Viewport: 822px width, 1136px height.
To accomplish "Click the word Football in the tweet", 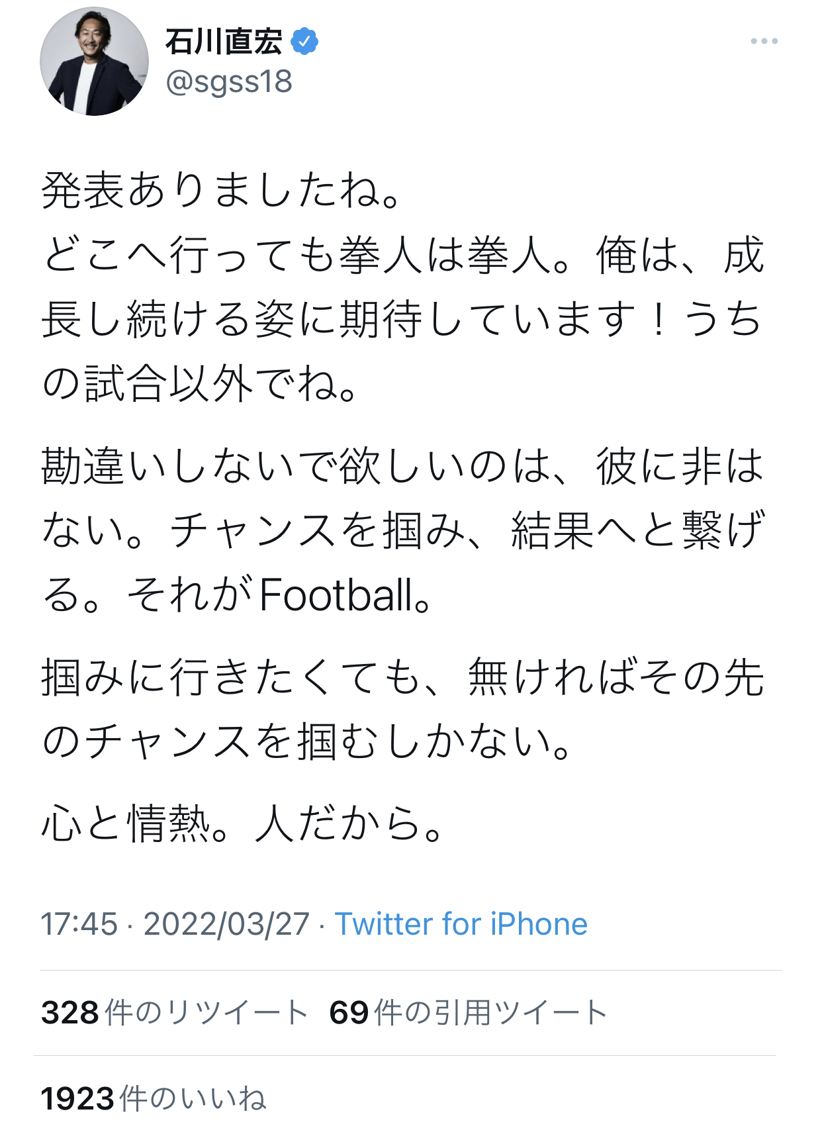I will click(336, 594).
